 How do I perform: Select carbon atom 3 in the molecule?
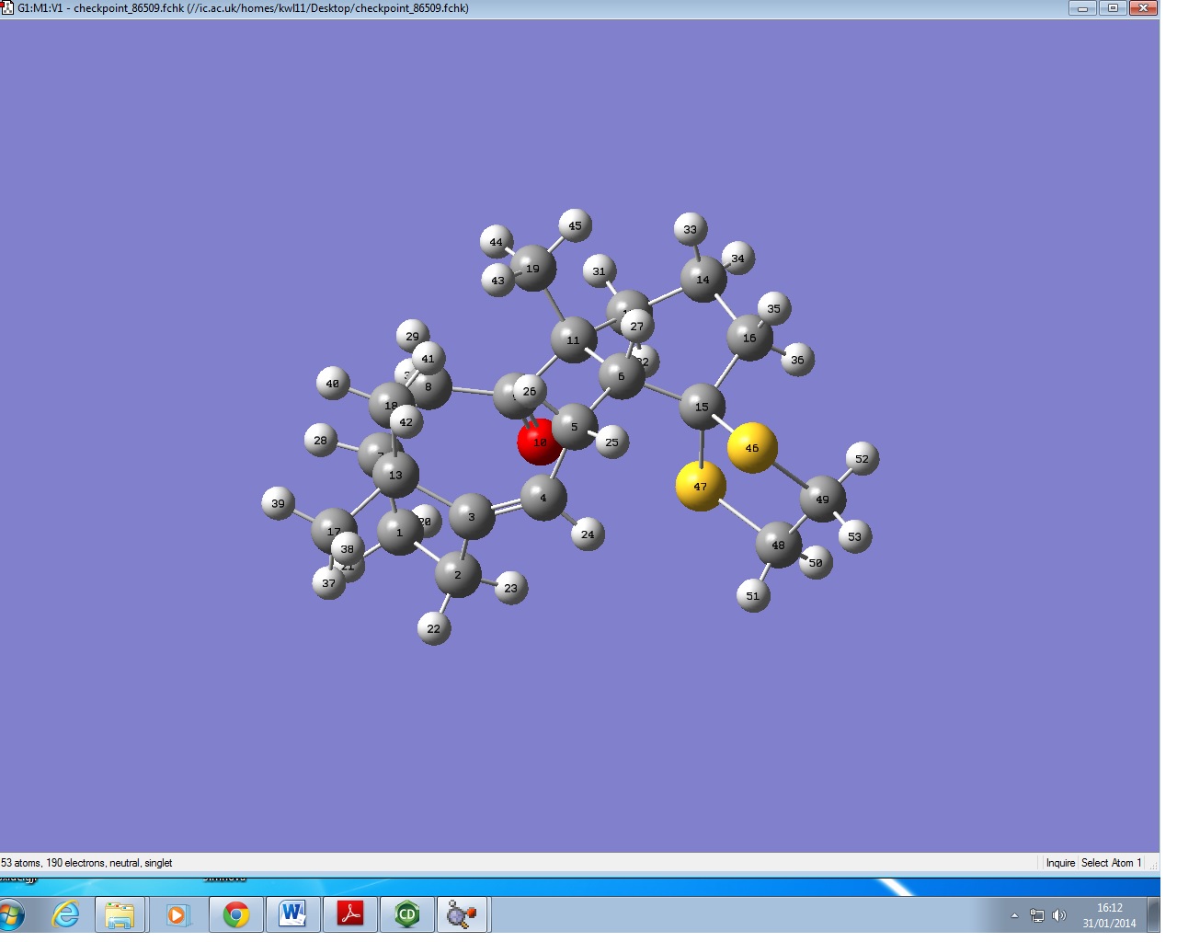(472, 517)
